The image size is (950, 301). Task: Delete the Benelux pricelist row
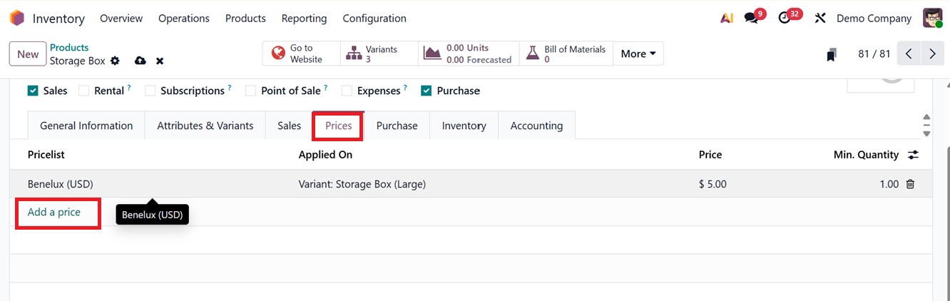910,184
